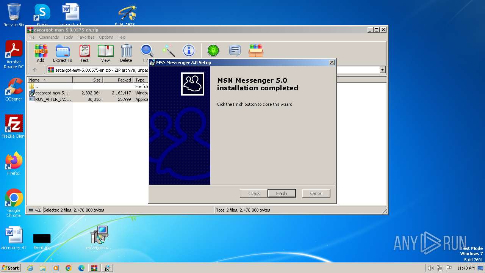Open Windows Media Player taskbar icon
The width and height of the screenshot is (485, 273).
56,268
